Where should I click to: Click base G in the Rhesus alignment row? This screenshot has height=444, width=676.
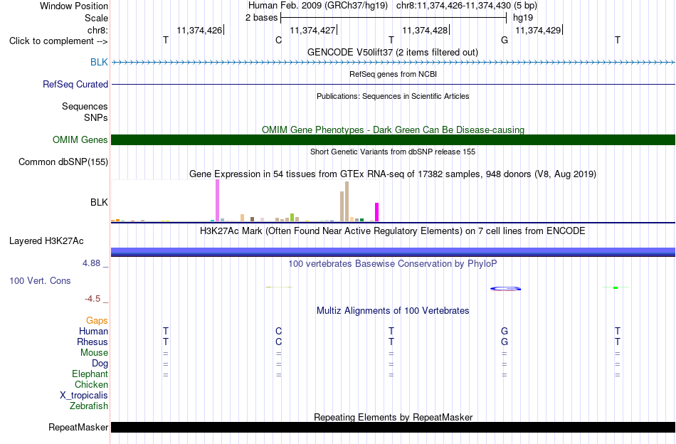pos(505,342)
